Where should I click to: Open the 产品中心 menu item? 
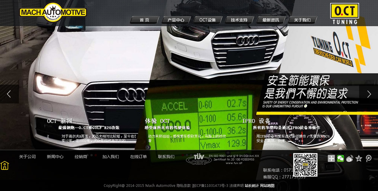coord(176,20)
